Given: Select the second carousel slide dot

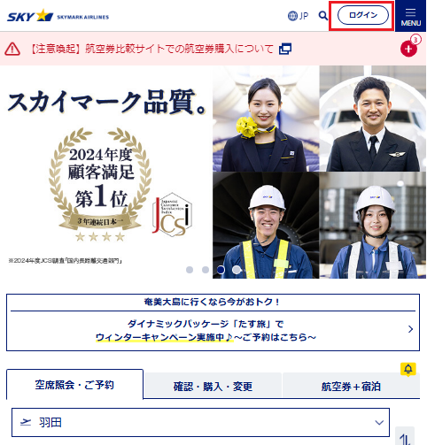Looking at the screenshot, I should (206, 270).
